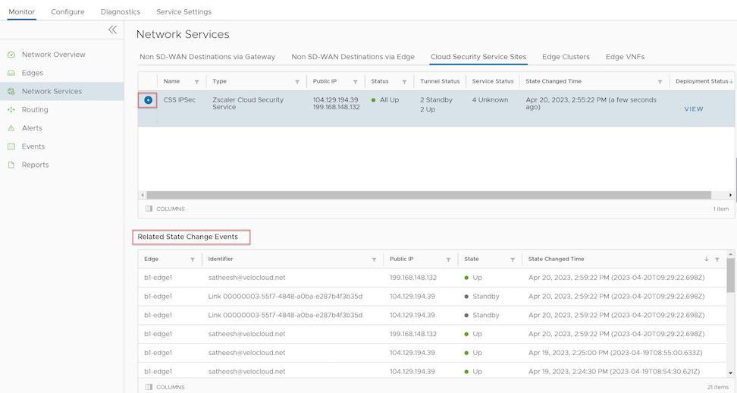Sort events by State Changed Time arrow
Image resolution: width=737 pixels, height=393 pixels.
pos(707,259)
